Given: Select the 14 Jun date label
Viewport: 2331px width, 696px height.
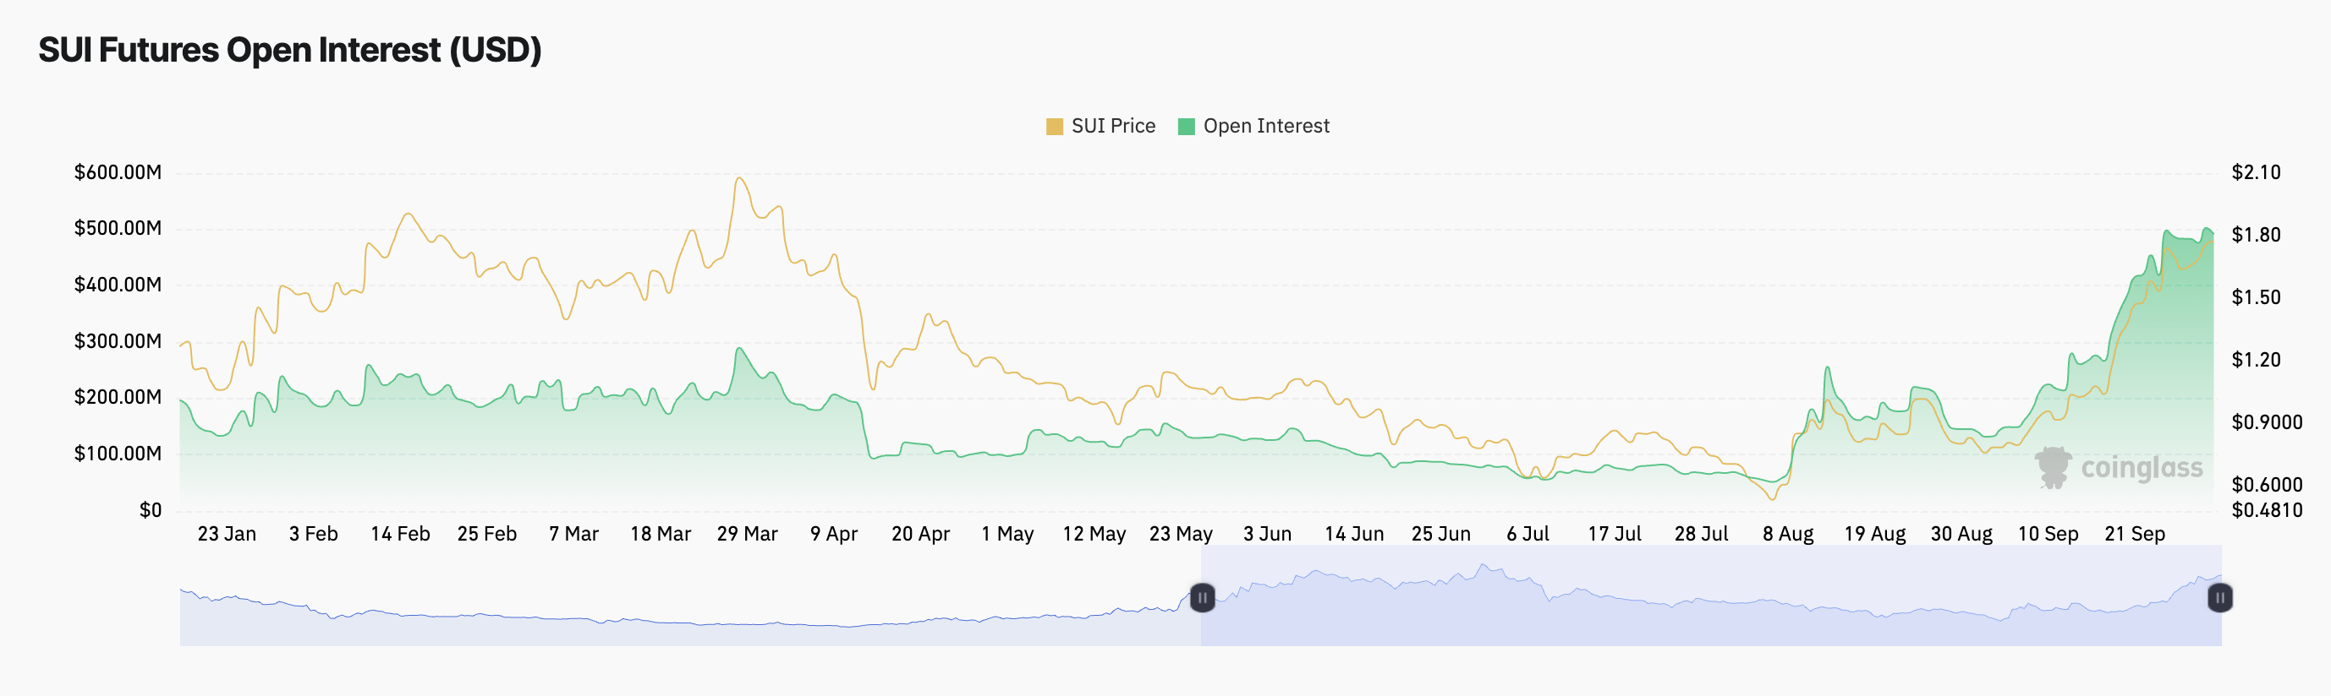Looking at the screenshot, I should click(1354, 534).
